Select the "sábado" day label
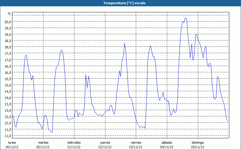This screenshot has height=150, width=241. 167,142
